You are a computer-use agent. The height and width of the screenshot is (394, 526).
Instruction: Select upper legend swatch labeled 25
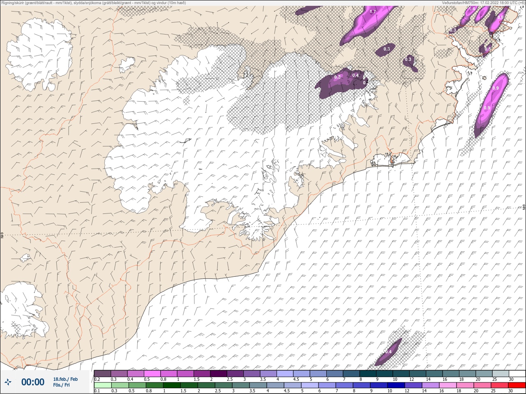[501, 373]
